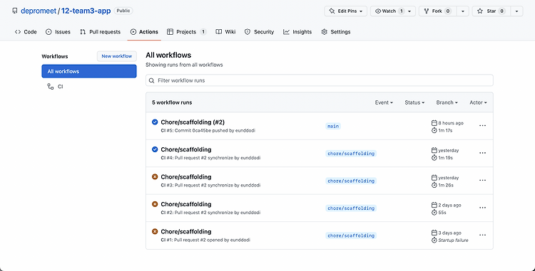Open the Event filter dropdown
The image size is (535, 271).
click(x=384, y=102)
